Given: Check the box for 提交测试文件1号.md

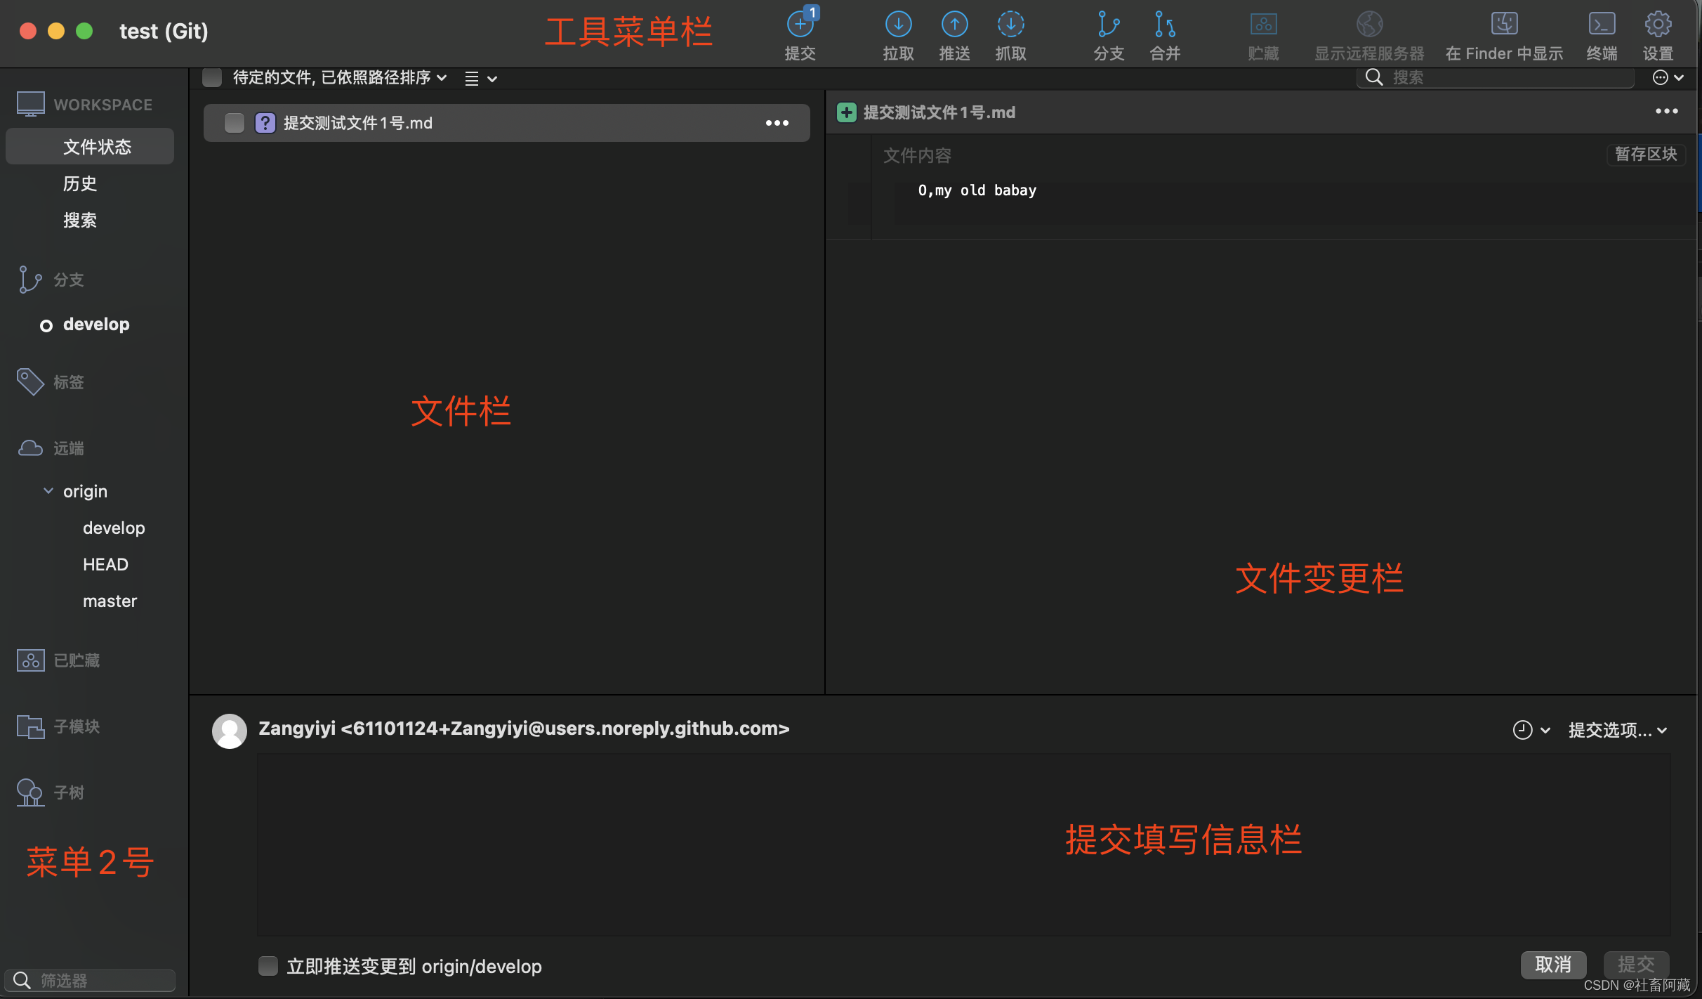Looking at the screenshot, I should point(235,123).
